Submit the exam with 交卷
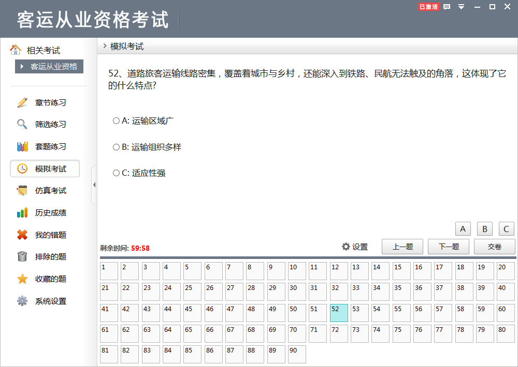 (494, 247)
